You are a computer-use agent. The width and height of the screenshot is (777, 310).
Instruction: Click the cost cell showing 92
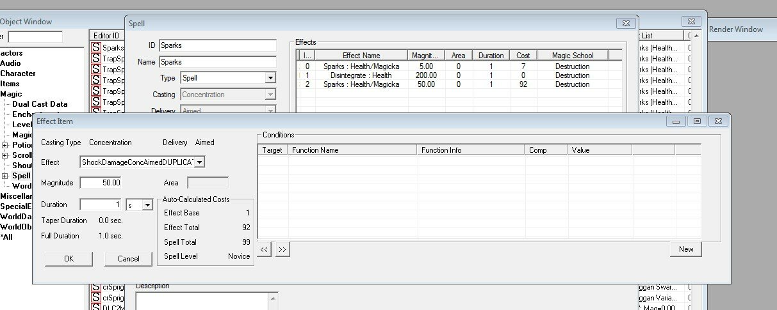pyautogui.click(x=523, y=84)
